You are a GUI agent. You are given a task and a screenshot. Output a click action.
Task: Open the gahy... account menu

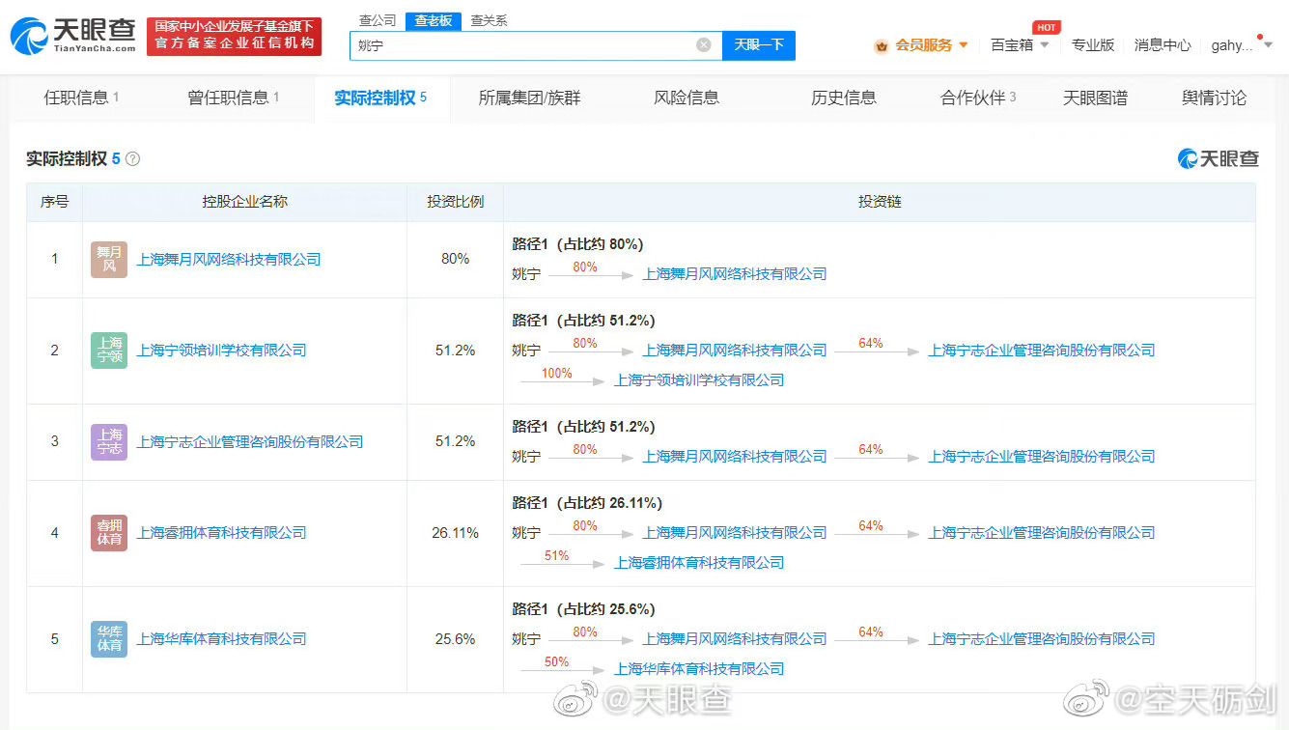point(1242,45)
